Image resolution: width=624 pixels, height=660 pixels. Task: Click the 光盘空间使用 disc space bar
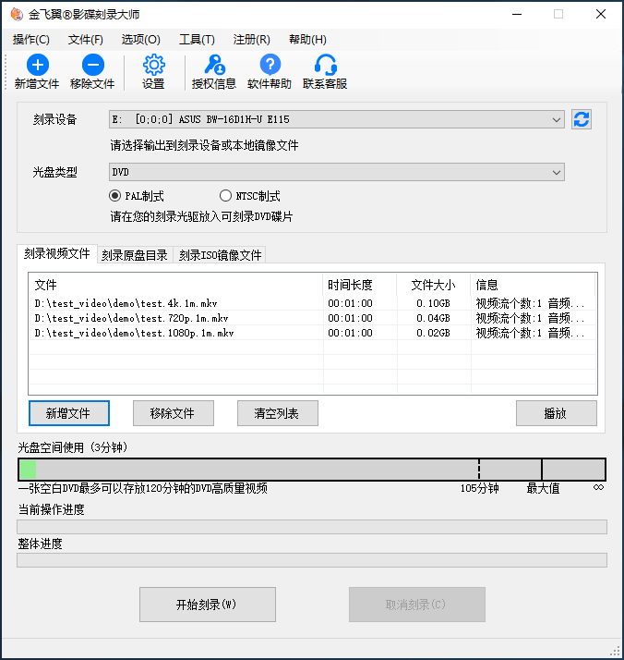pos(312,470)
